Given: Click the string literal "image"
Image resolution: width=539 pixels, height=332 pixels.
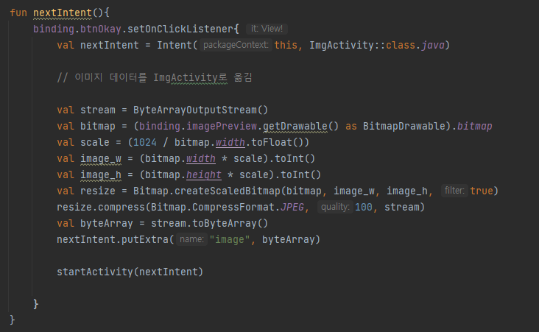Looking at the screenshot, I should coord(229,239).
